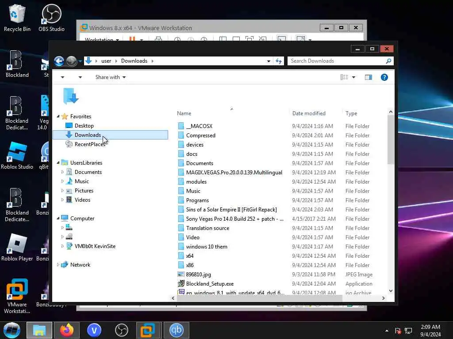Select the Translation source folder
This screenshot has height=339, width=453.
[x=207, y=228]
